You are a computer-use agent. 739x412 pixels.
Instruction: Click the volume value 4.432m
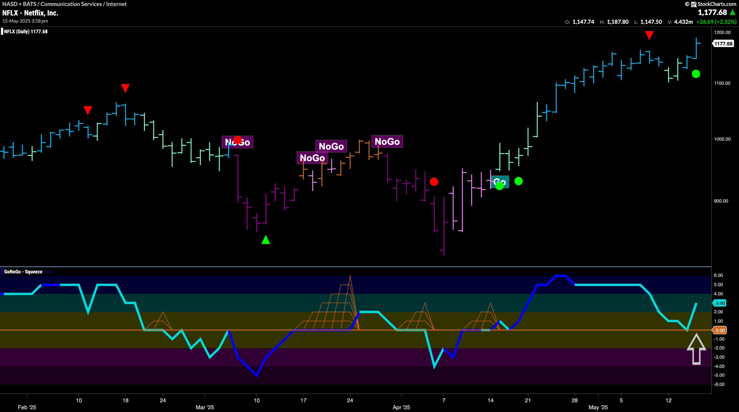coord(683,22)
